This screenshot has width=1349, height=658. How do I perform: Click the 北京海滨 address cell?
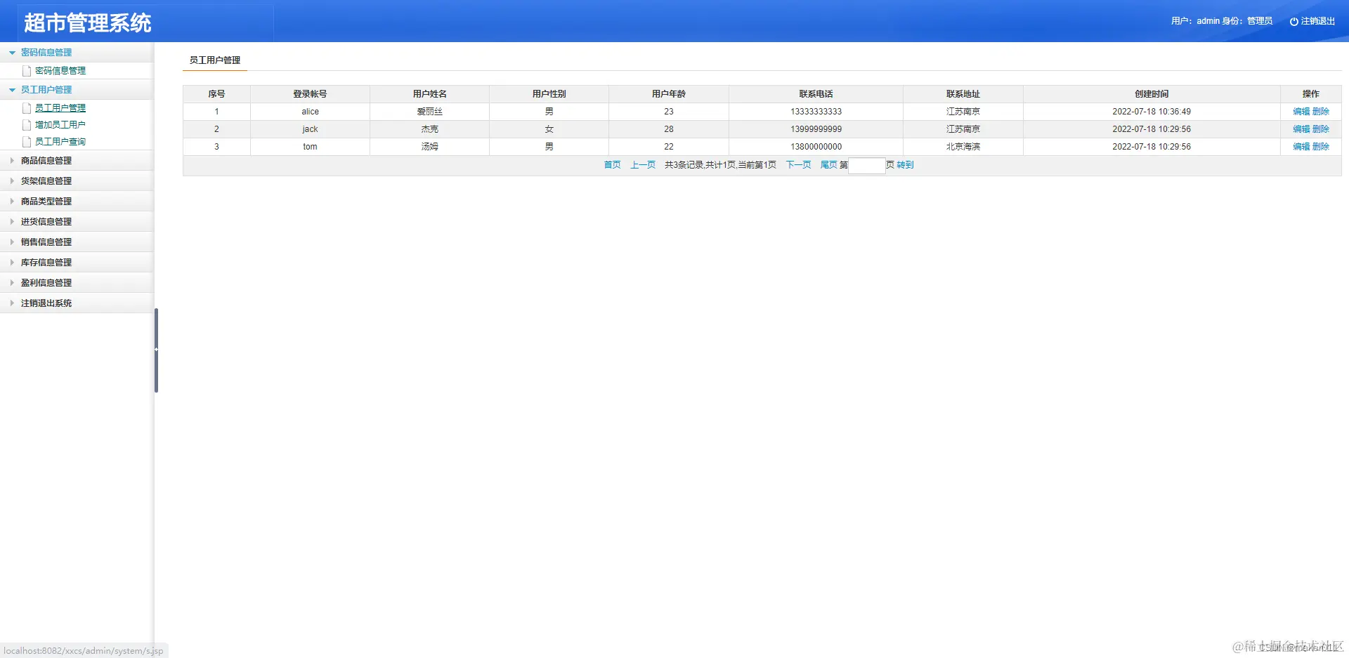[963, 147]
